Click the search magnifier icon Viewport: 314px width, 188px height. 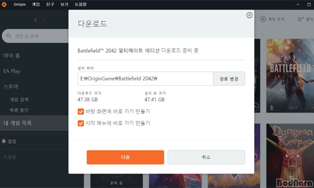tap(8, 36)
